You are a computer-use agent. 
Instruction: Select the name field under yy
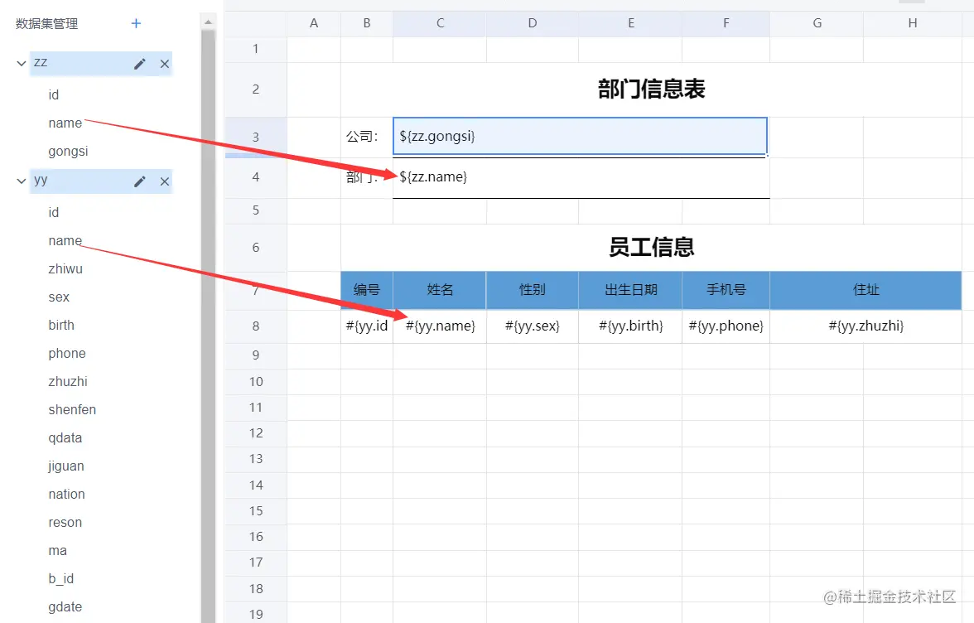click(x=65, y=240)
